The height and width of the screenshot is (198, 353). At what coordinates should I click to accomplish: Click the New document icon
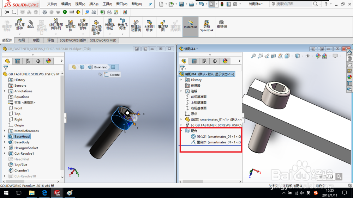pyautogui.click(x=161, y=4)
